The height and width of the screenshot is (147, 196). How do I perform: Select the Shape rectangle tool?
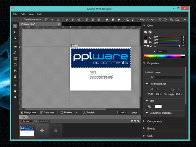click(15, 65)
